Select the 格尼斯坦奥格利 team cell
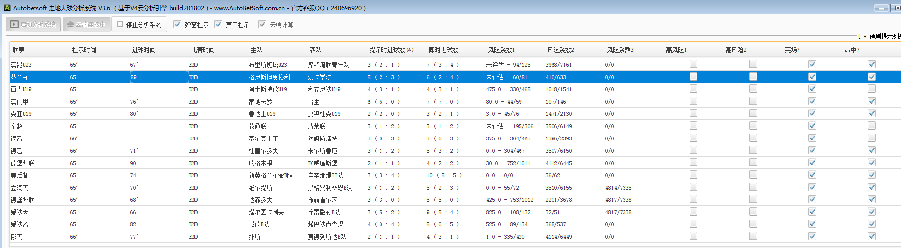 point(269,77)
